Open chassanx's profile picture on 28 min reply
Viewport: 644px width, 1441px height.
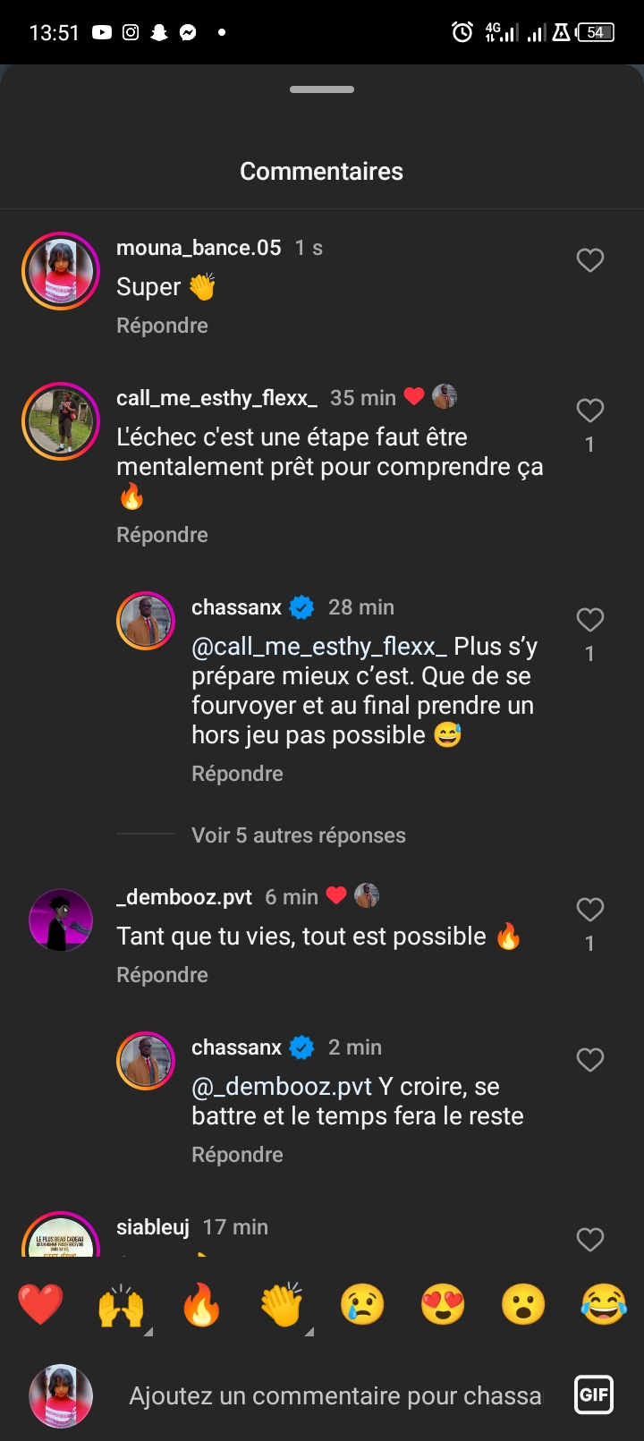[x=146, y=620]
